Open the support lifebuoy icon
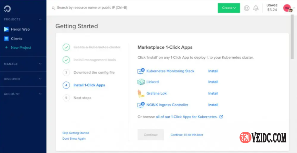The width and height of the screenshot is (297, 153). pos(247,8)
